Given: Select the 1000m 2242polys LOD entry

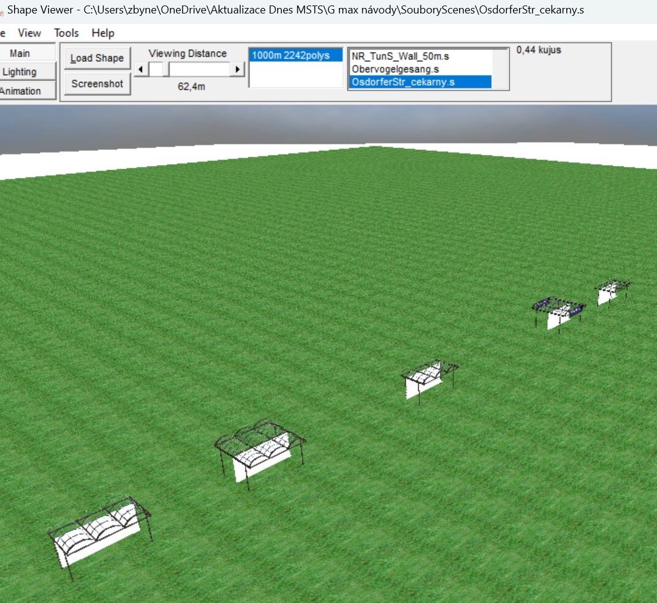Looking at the screenshot, I should pyautogui.click(x=296, y=55).
